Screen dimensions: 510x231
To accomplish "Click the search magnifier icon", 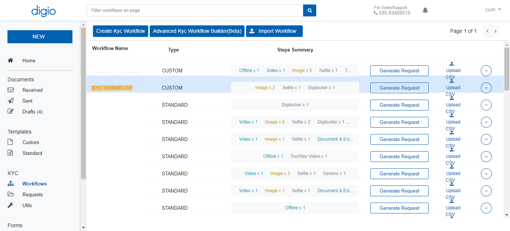I will (309, 10).
